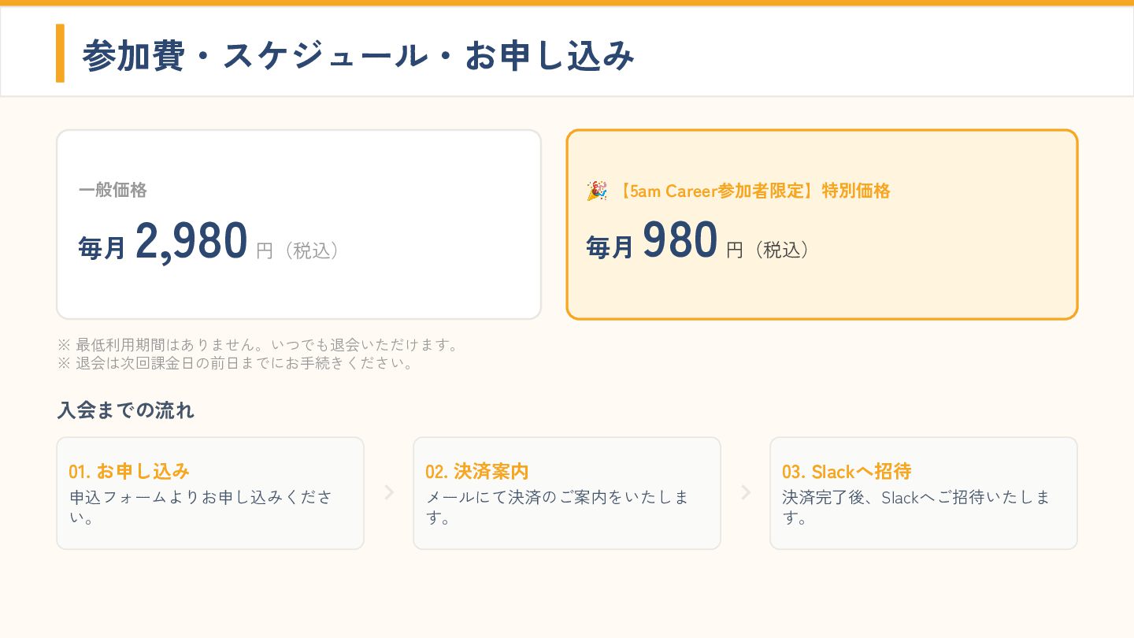Click the chevron arrow before Slackへ招待 step
This screenshot has width=1134, height=638.
click(x=745, y=492)
